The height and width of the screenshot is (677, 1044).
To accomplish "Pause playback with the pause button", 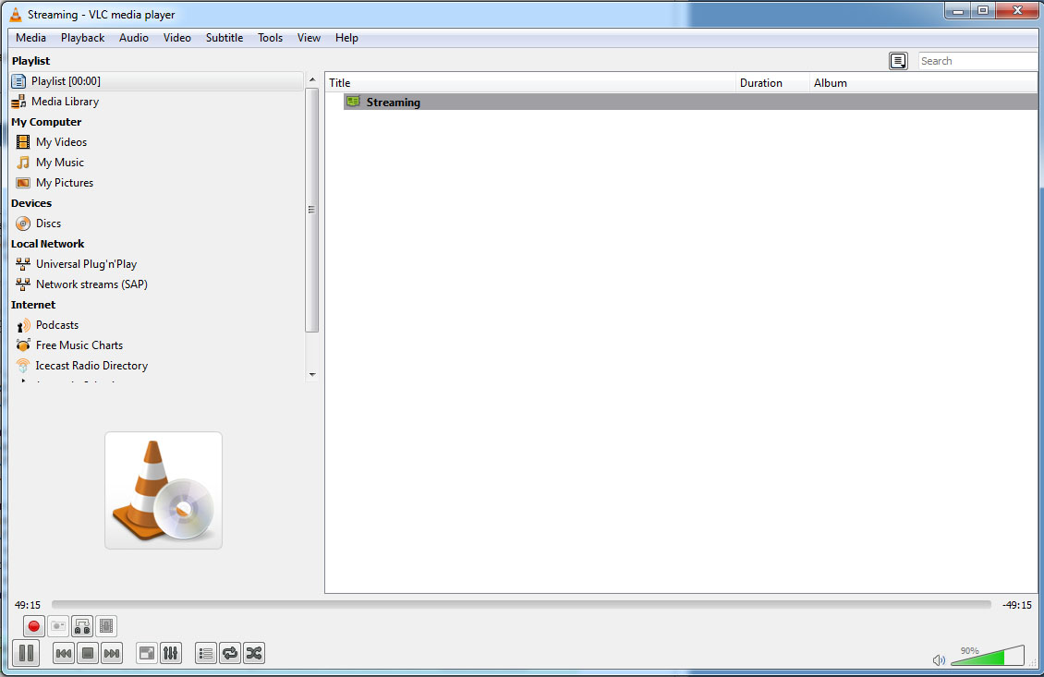I will click(26, 653).
